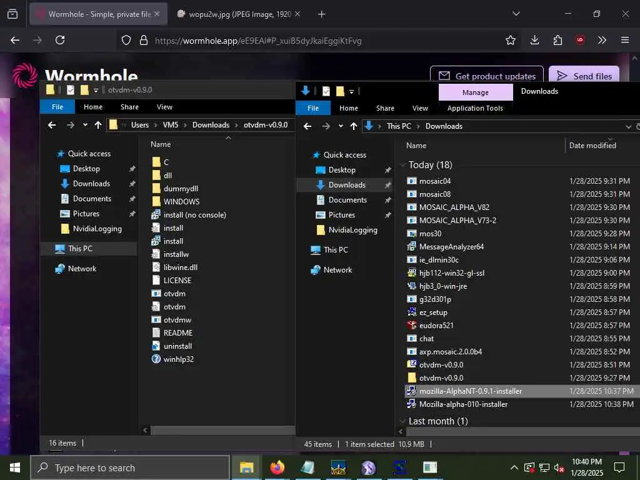This screenshot has width=640, height=480.
Task: Click the Send files button
Action: pyautogui.click(x=584, y=76)
